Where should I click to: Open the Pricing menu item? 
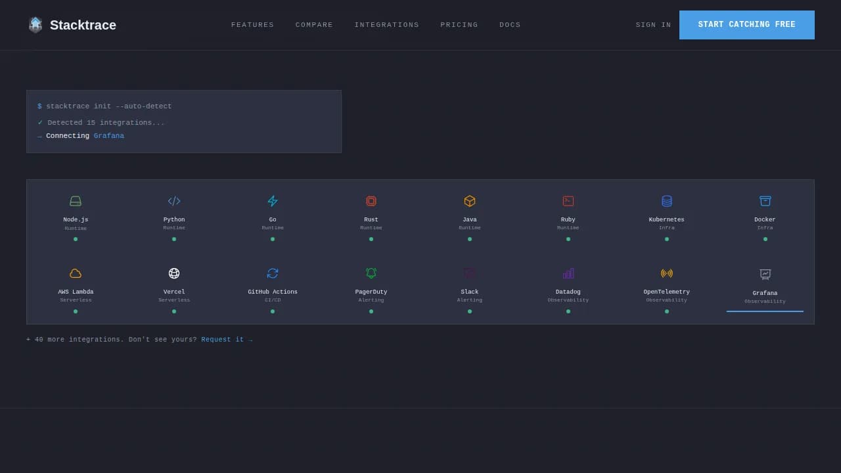[x=459, y=25]
